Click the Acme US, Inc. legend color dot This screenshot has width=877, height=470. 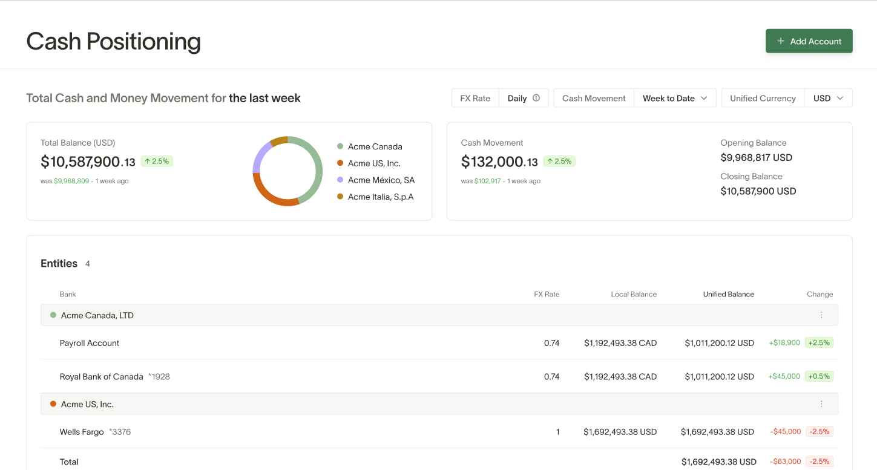tap(340, 163)
